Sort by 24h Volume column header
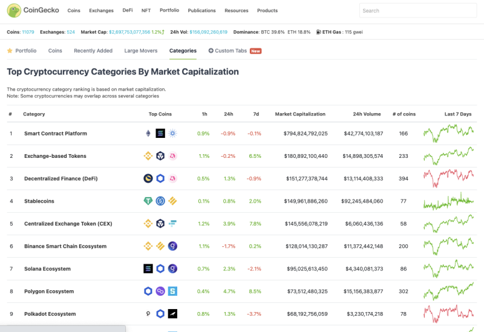This screenshot has width=484, height=332. (367, 114)
